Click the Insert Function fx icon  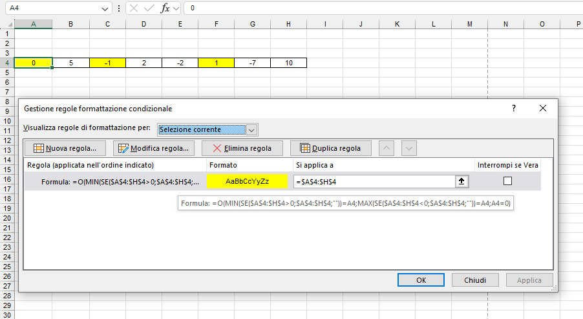coord(165,8)
